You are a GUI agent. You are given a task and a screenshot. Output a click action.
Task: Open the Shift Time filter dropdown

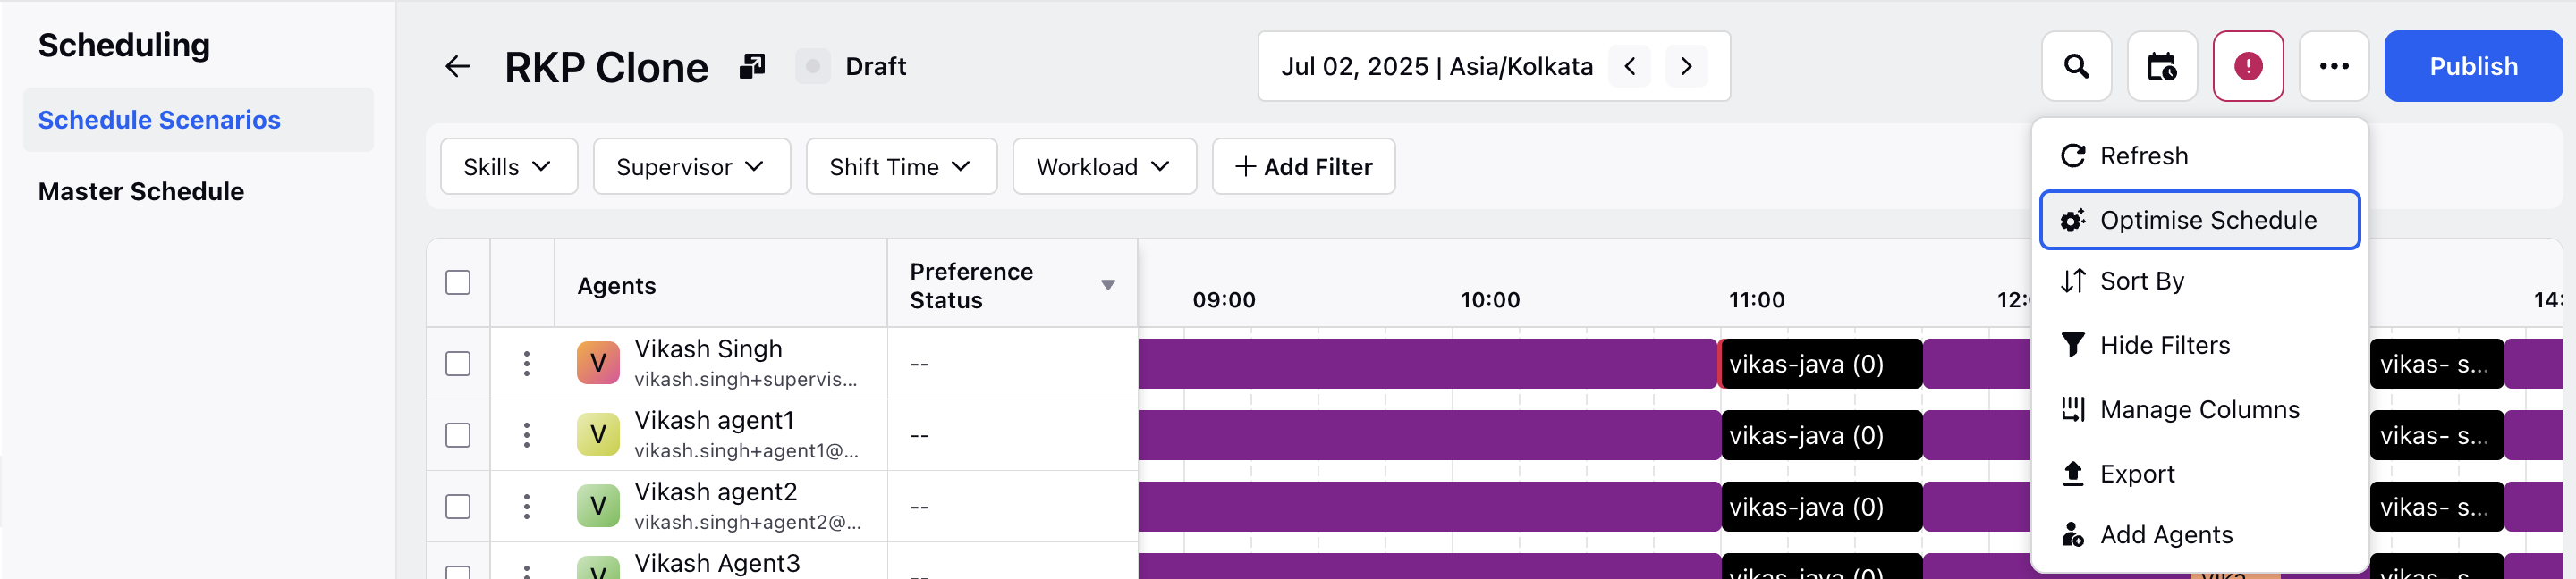(x=901, y=167)
